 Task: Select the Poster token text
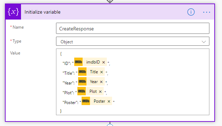pyautogui.click(x=99, y=101)
